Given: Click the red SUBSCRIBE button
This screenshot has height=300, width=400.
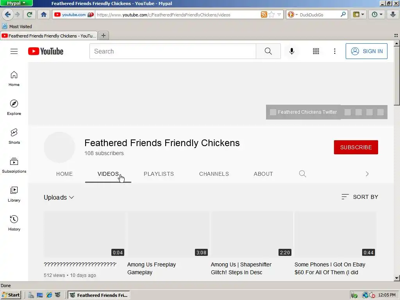Looking at the screenshot, I should point(356,147).
